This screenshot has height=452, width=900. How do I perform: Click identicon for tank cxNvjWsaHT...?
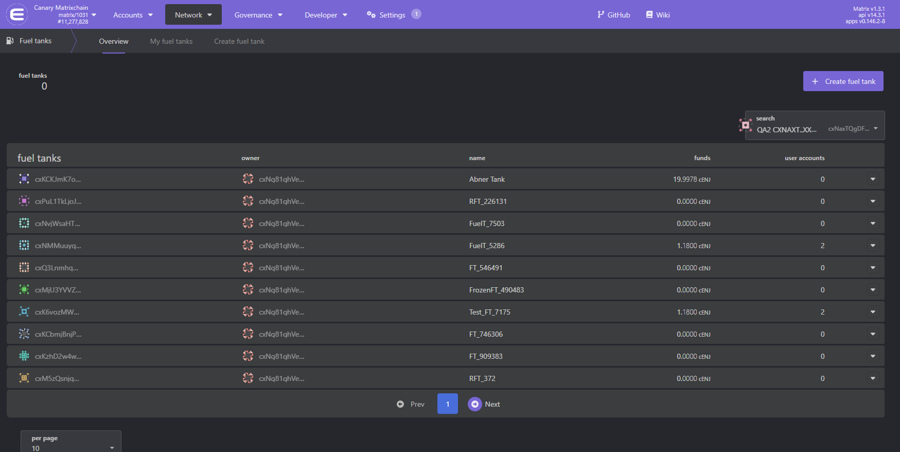coord(24,223)
